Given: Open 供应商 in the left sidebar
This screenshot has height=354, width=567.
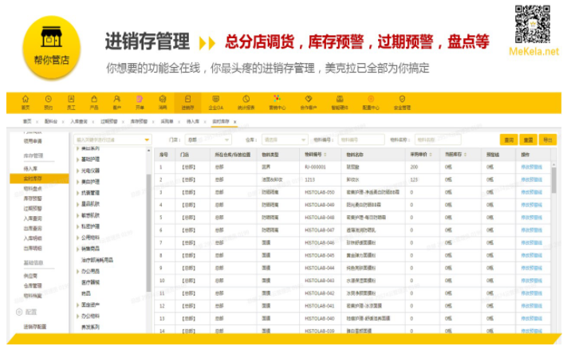Looking at the screenshot, I should click(30, 276).
